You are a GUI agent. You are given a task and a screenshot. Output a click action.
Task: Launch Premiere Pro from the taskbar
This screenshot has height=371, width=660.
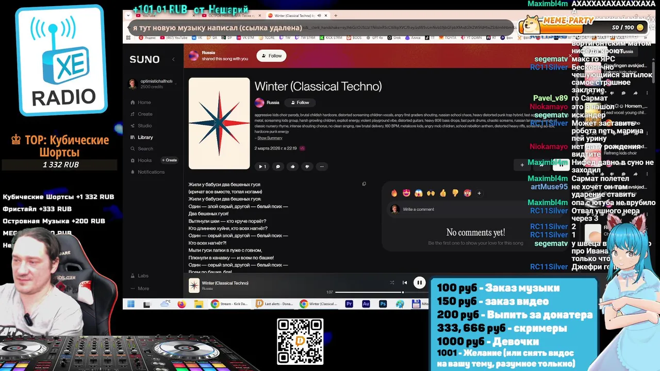349,304
